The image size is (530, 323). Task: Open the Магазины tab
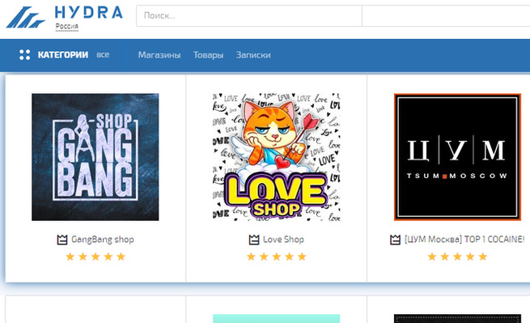click(x=159, y=55)
